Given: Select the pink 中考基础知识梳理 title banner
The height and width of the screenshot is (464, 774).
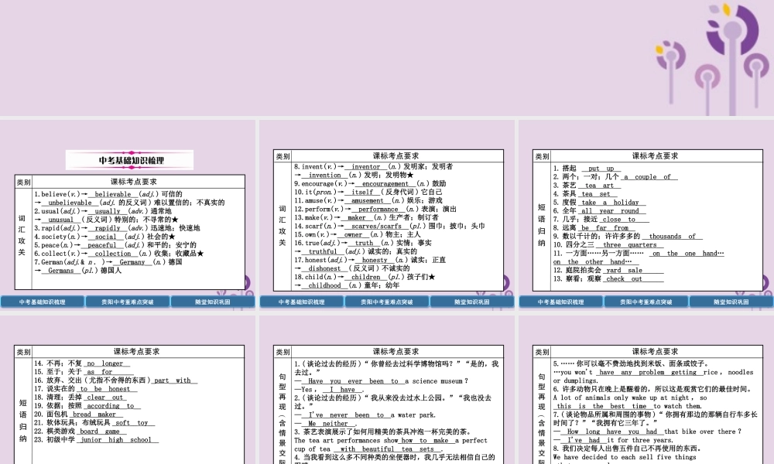Looking at the screenshot, I should pyautogui.click(x=130, y=160).
